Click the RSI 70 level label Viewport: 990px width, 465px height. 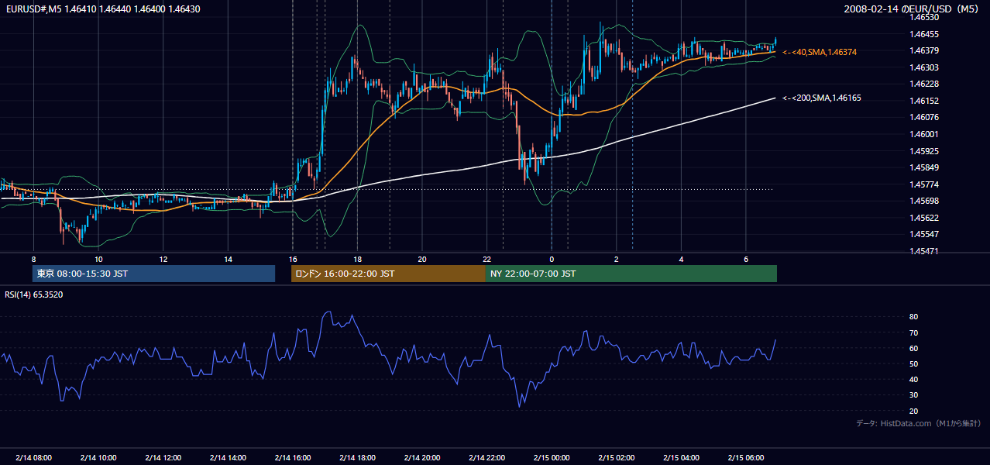pos(913,332)
